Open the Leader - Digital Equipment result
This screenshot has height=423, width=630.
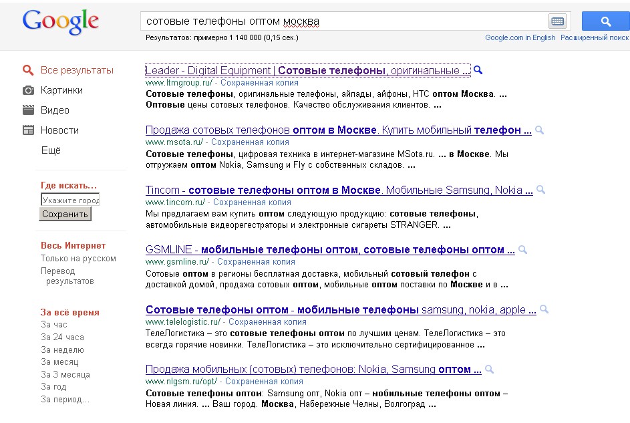click(307, 70)
